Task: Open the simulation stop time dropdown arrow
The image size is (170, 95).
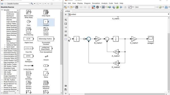Action: [x=157, y=7]
